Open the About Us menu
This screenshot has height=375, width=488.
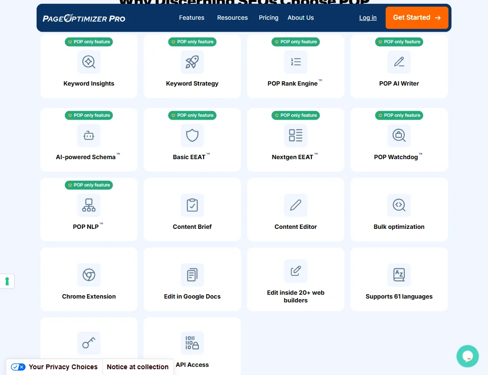tap(301, 18)
